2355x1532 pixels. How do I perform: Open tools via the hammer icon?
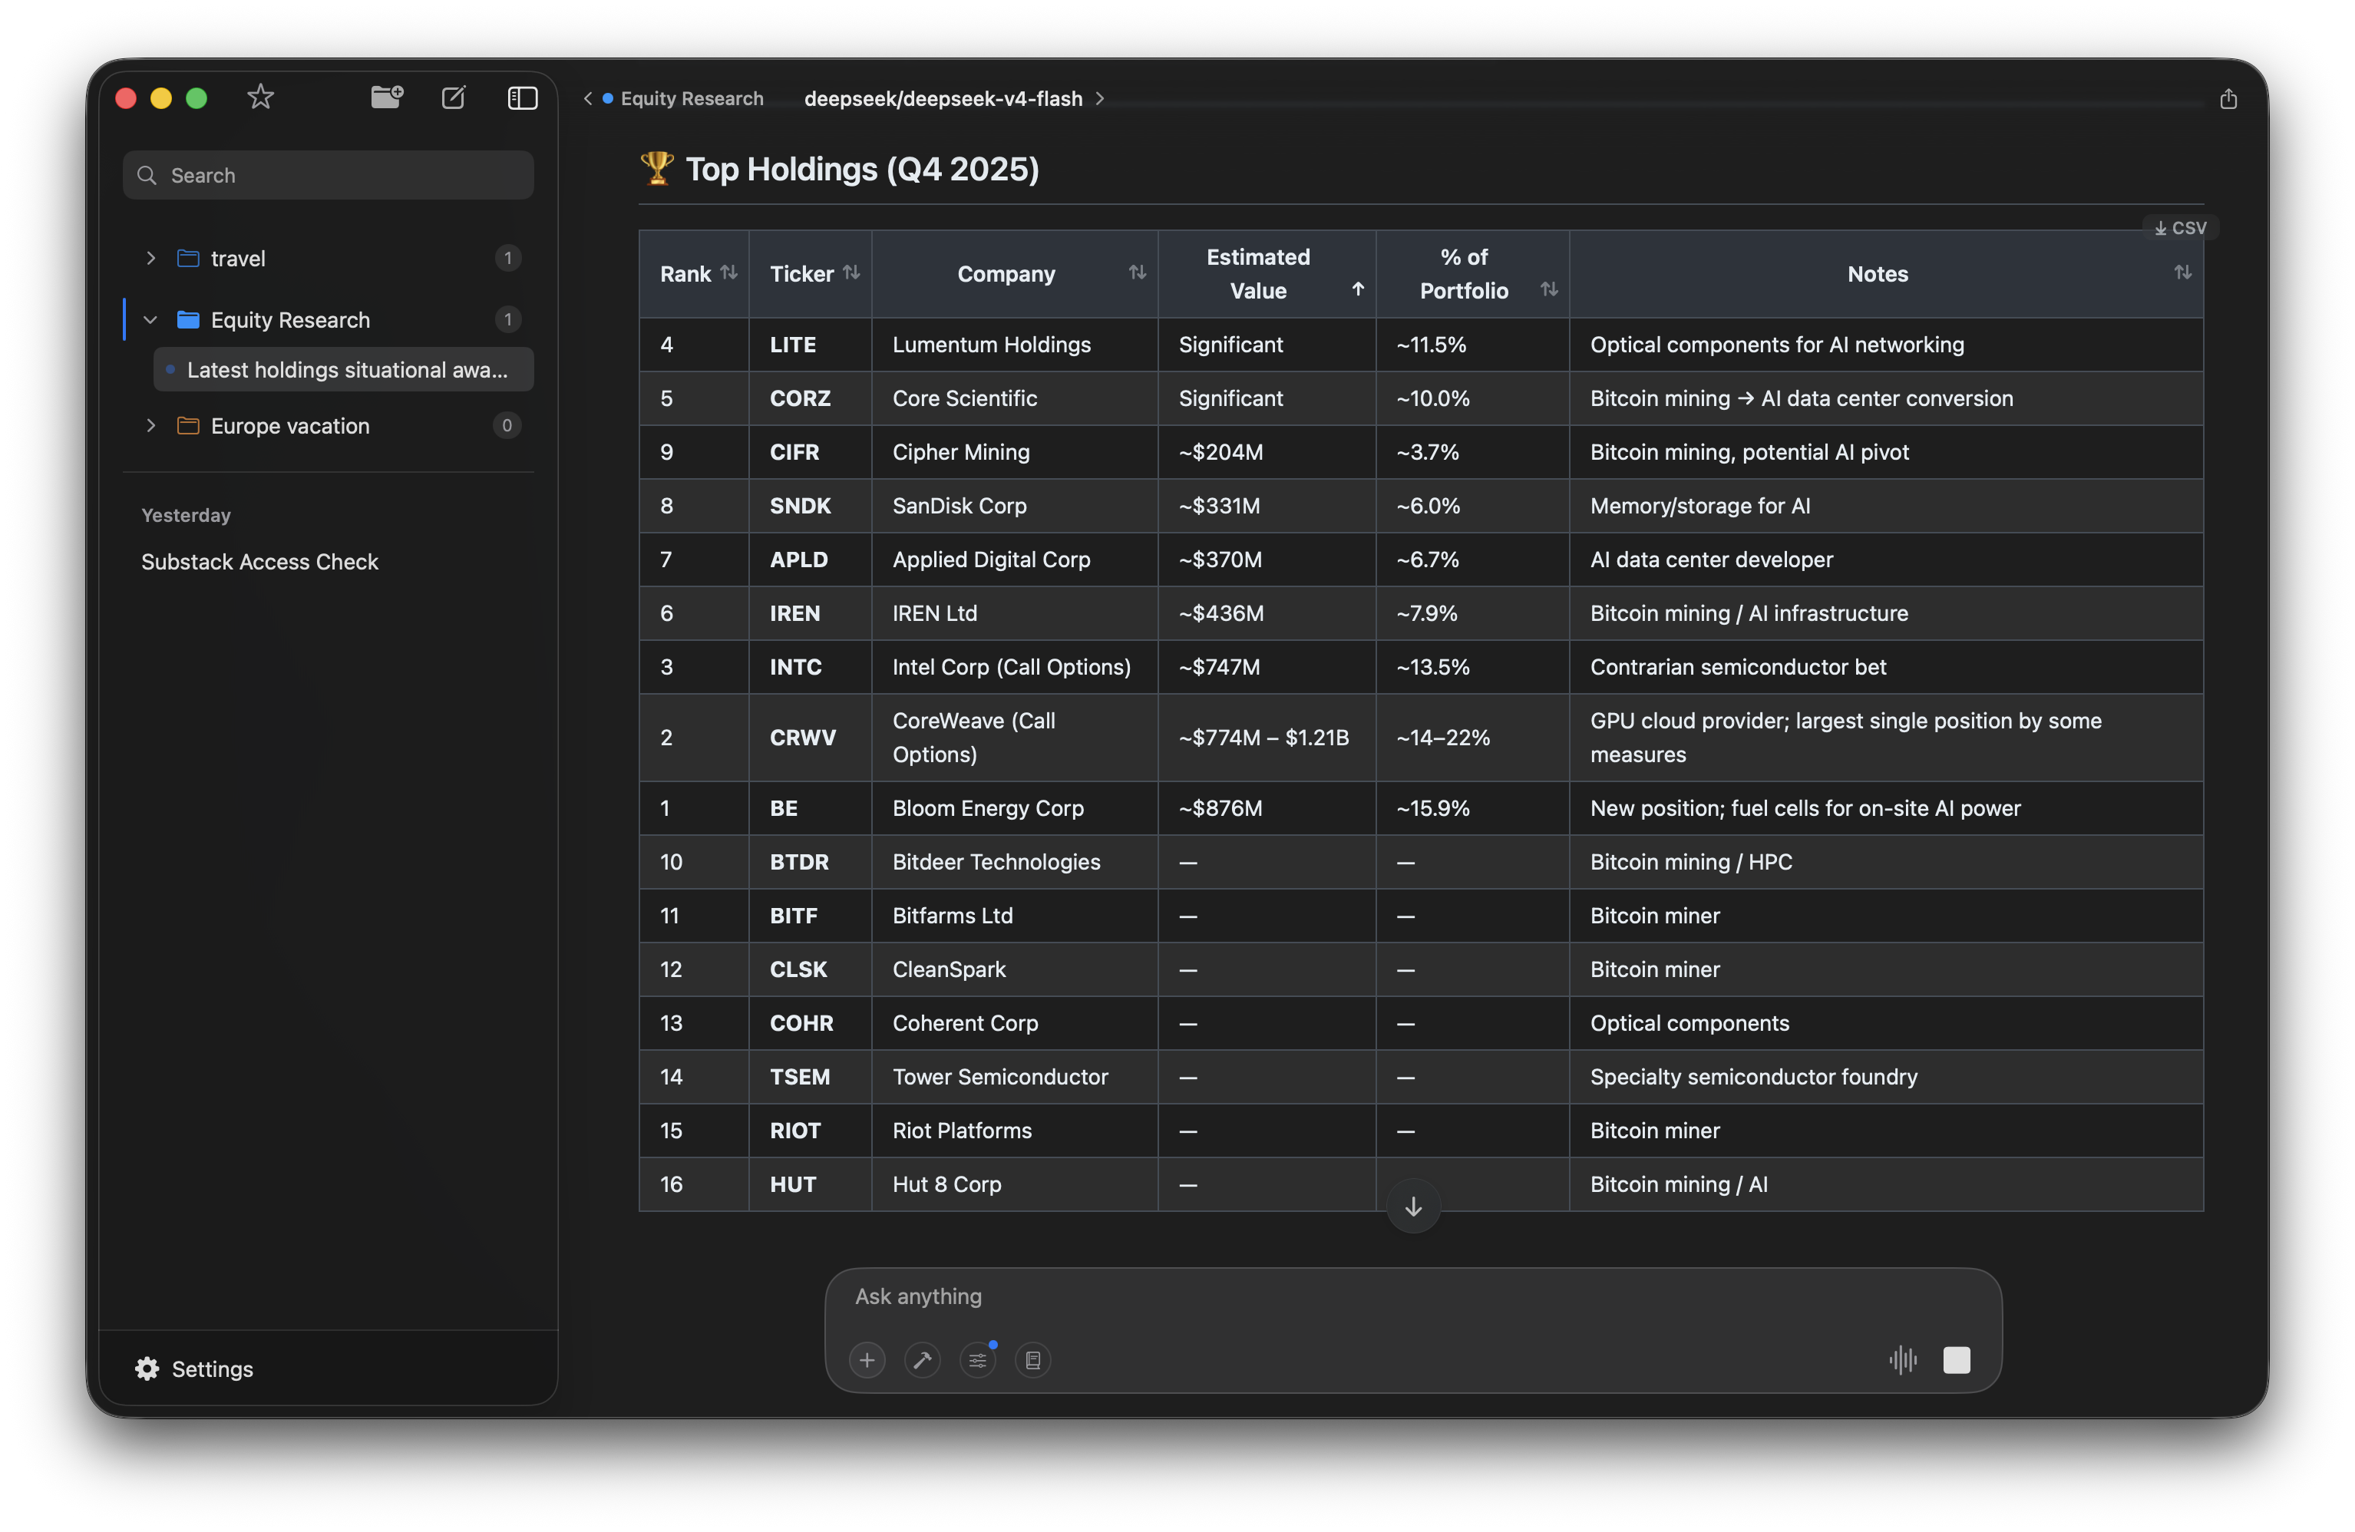tap(922, 1360)
